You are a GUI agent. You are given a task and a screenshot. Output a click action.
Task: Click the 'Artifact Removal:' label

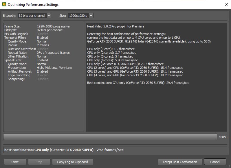coord(20,71)
